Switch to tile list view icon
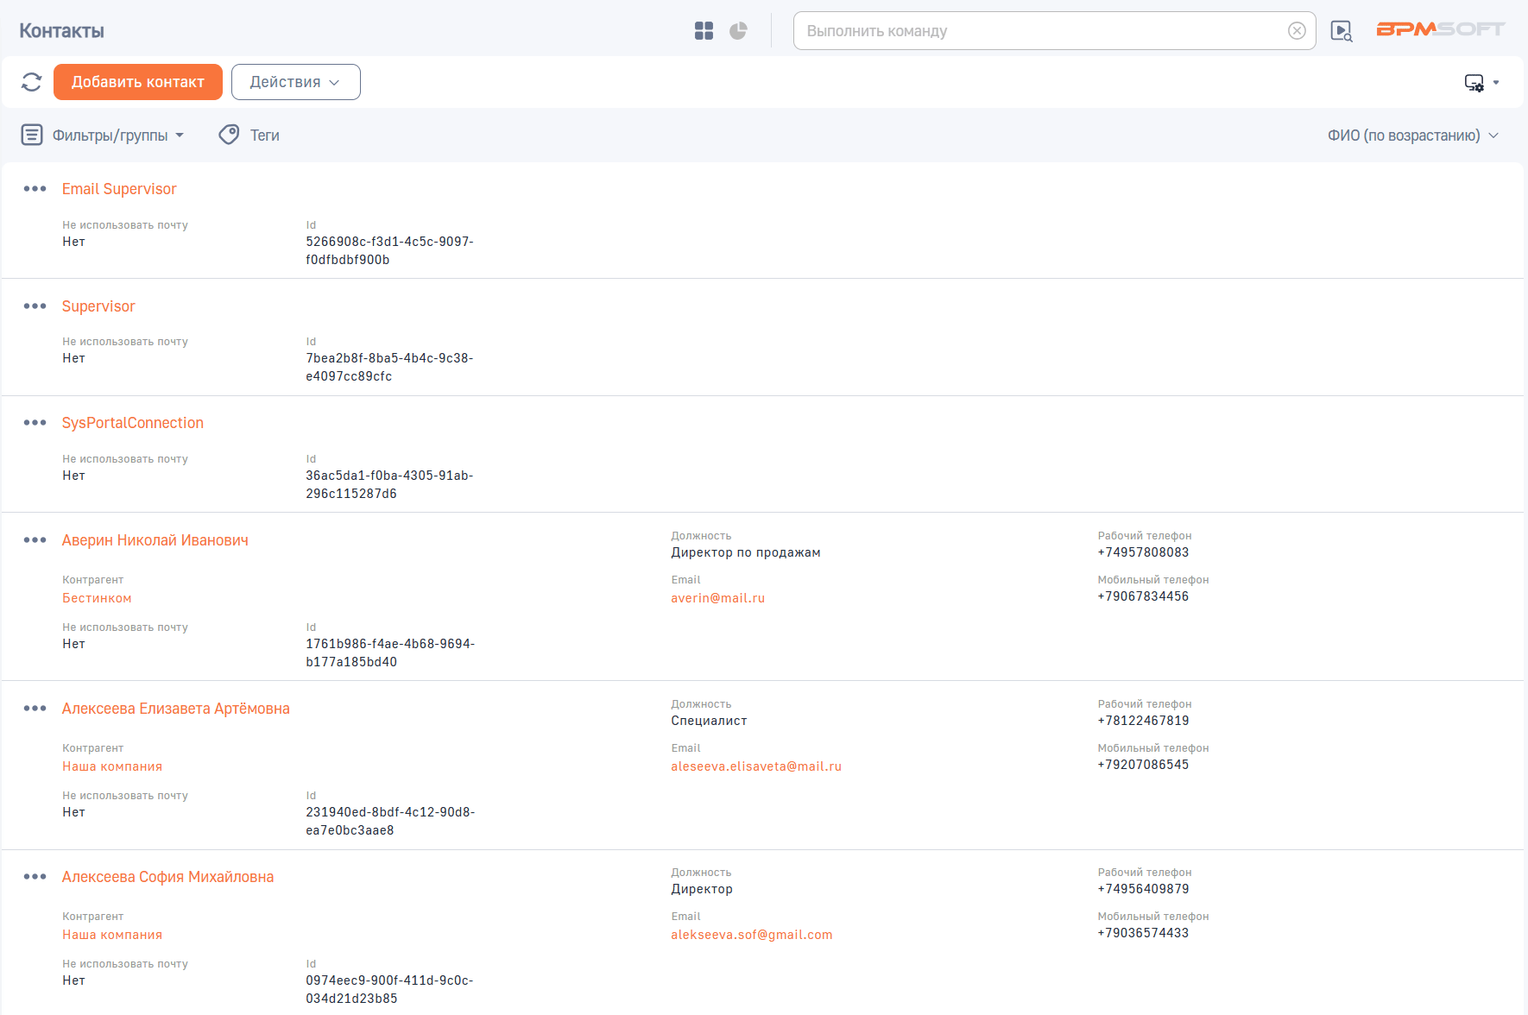Viewport: 1528px width, 1015px height. tap(704, 31)
